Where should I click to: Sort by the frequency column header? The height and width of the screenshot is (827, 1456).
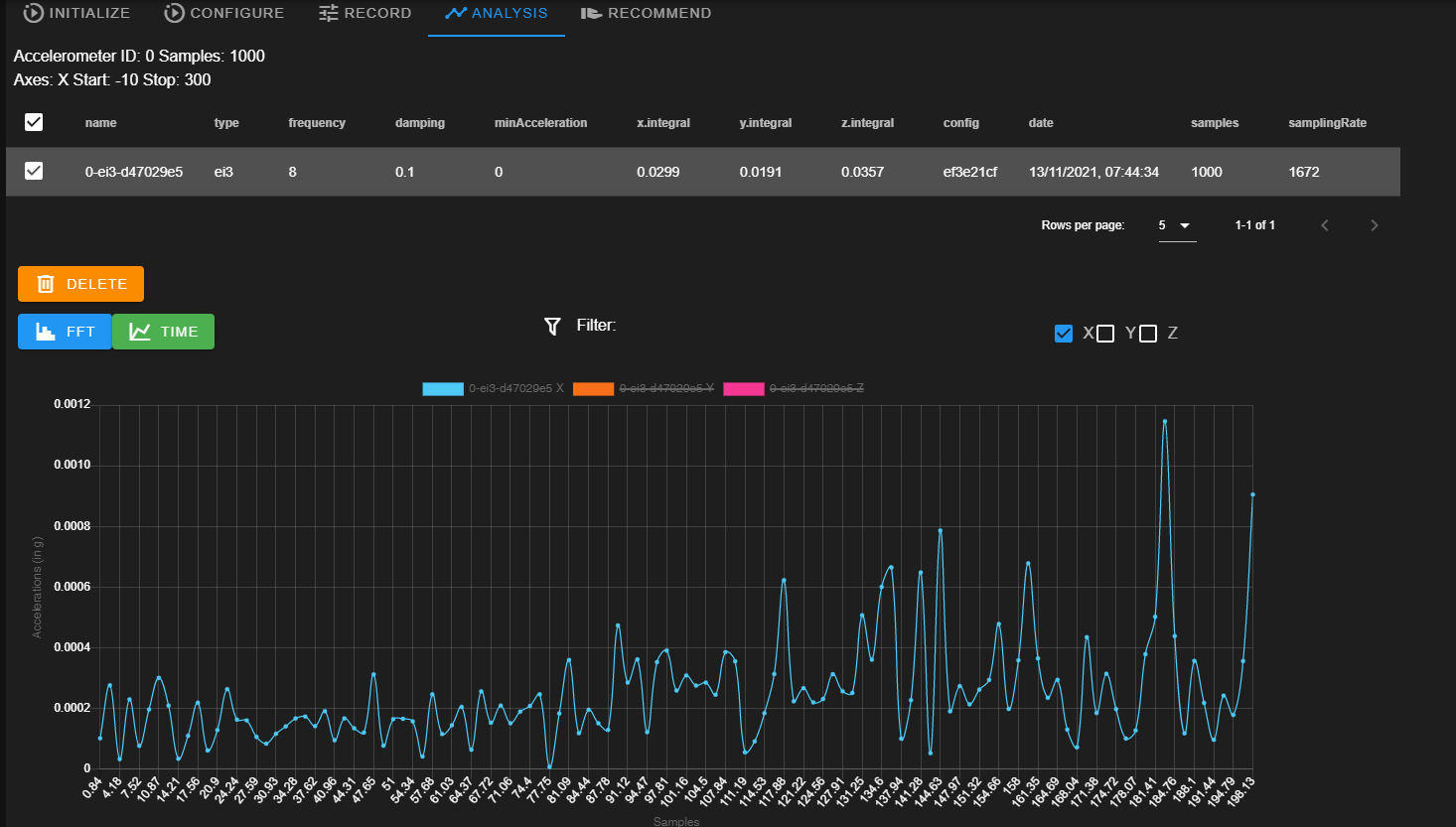click(317, 123)
